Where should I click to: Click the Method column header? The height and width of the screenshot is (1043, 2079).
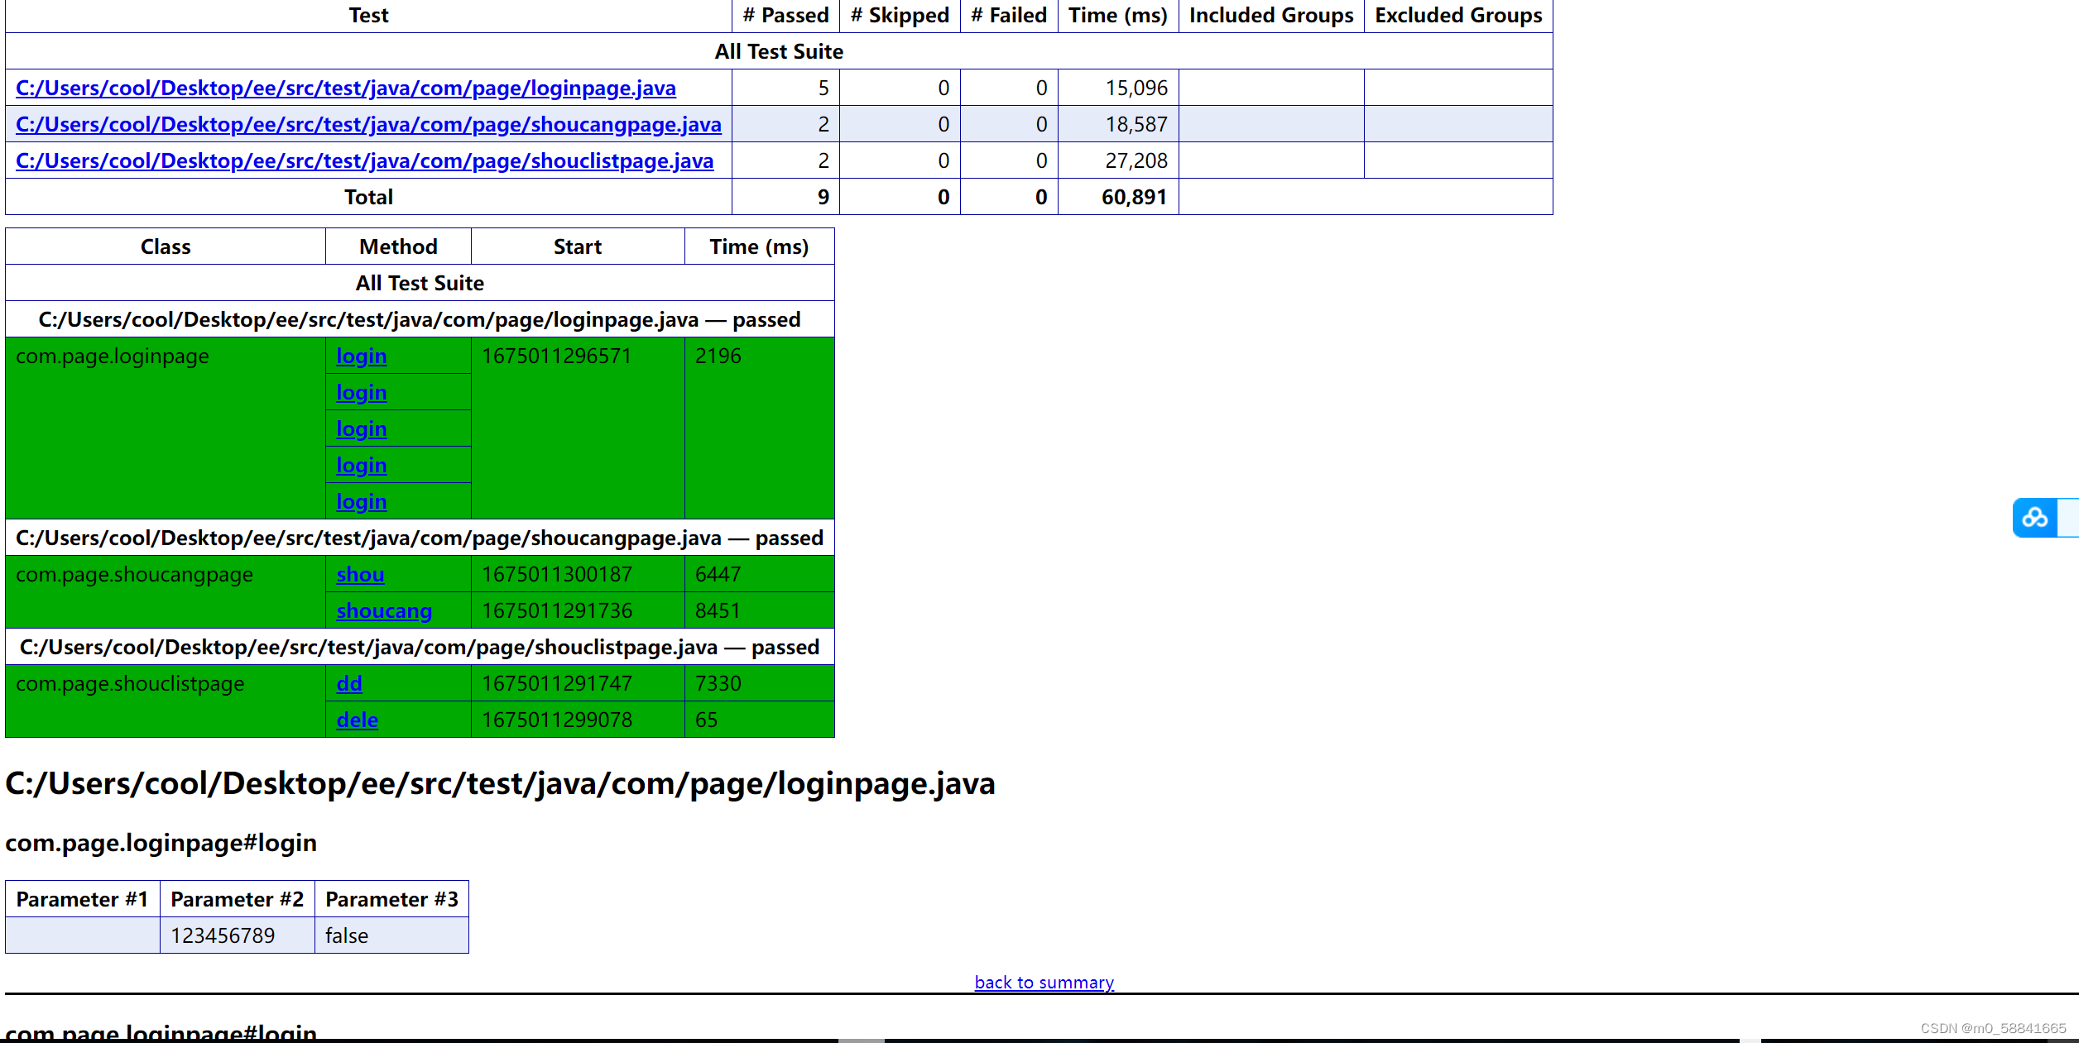[x=398, y=246]
